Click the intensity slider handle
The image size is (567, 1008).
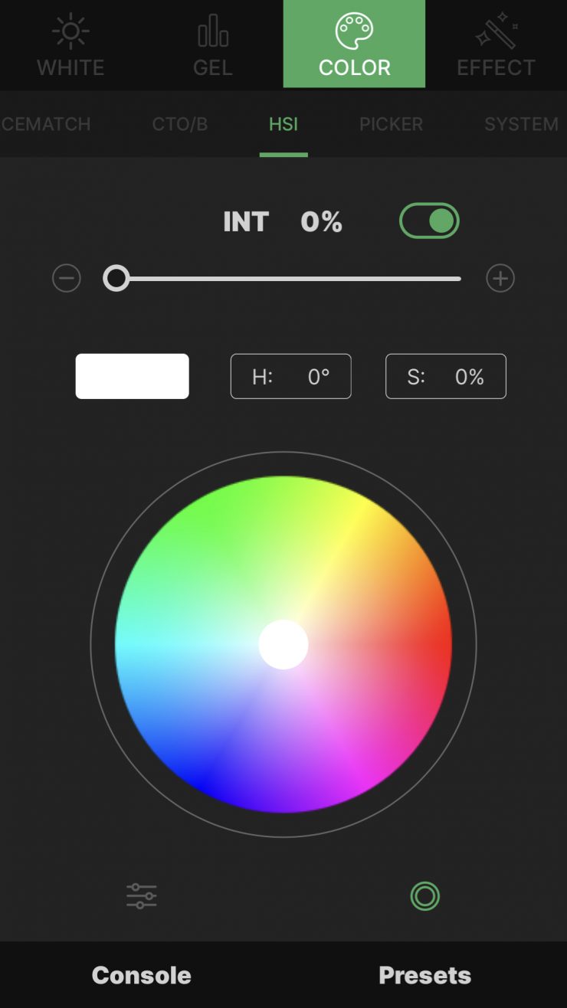(x=116, y=278)
